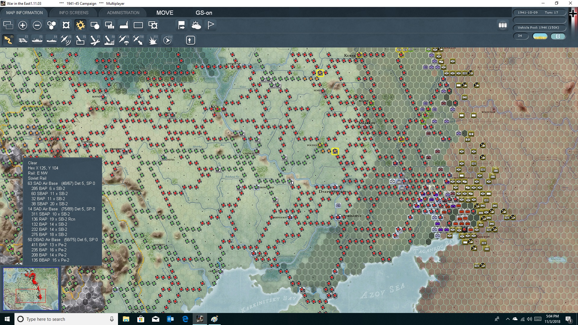Screen dimensions: 578x325
Task: Click the upward arrow box icon
Action: pos(190,40)
